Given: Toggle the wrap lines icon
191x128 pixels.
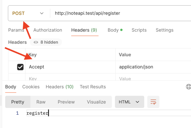Looking at the screenshot, I should point(153,102).
